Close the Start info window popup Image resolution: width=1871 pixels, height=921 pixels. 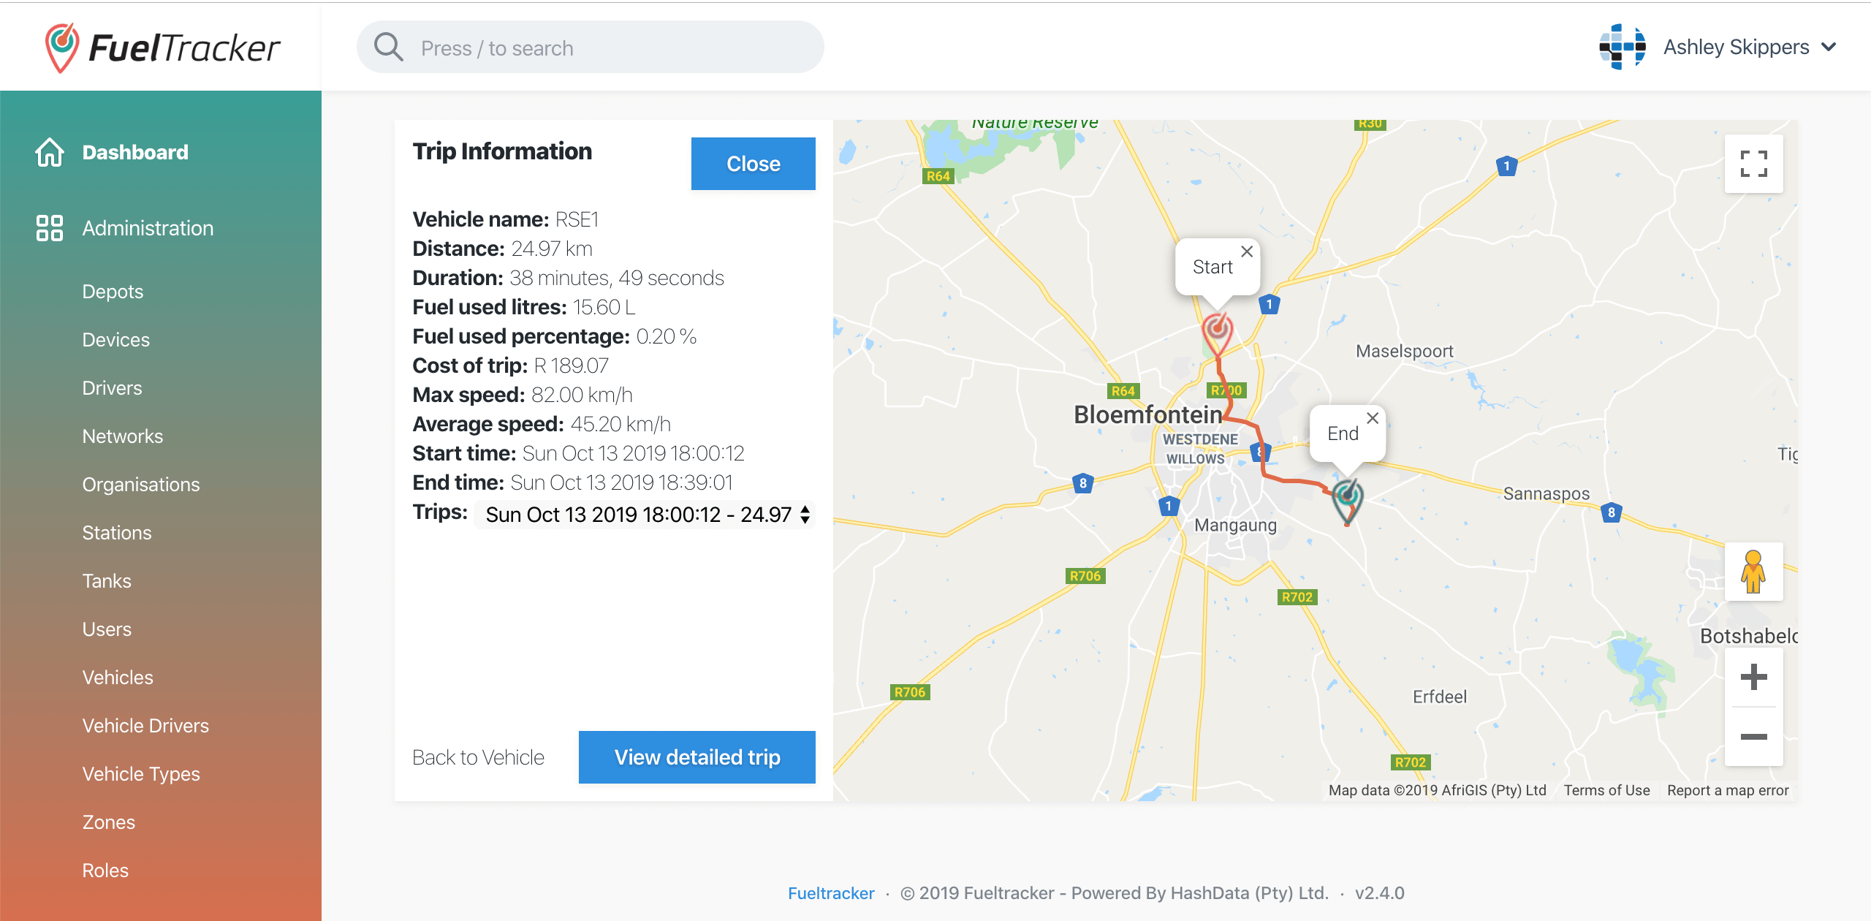pyautogui.click(x=1247, y=251)
